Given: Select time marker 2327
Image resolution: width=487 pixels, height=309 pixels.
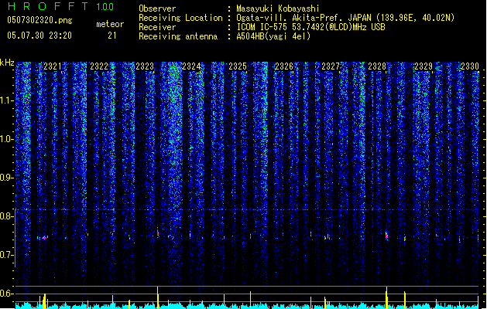Looking at the screenshot, I should (x=331, y=66).
